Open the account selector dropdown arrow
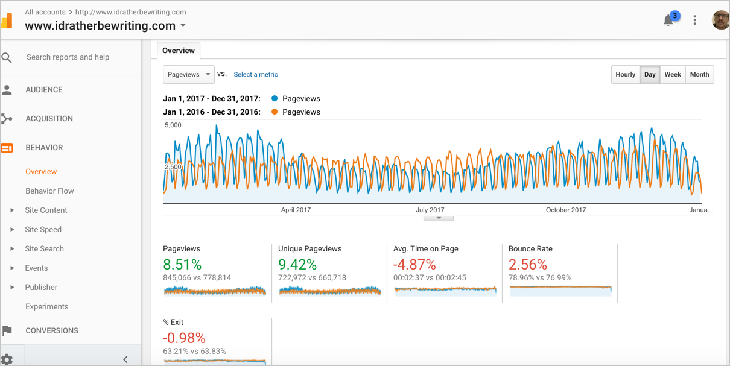Viewport: 730px width, 366px height. point(183,26)
